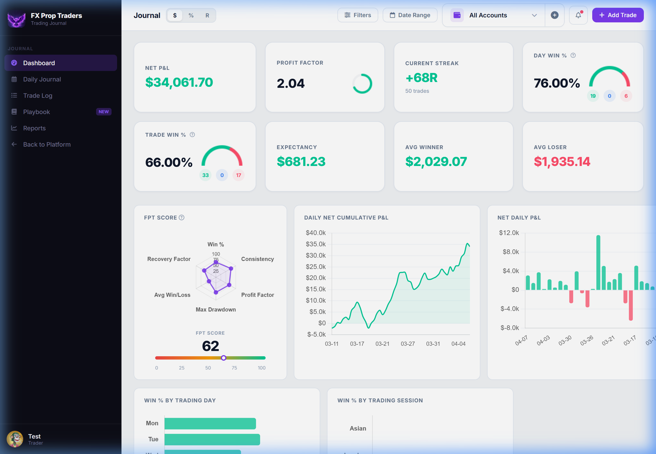Open Playbook in the sidebar
Viewport: 656px width, 454px height.
tap(60, 112)
